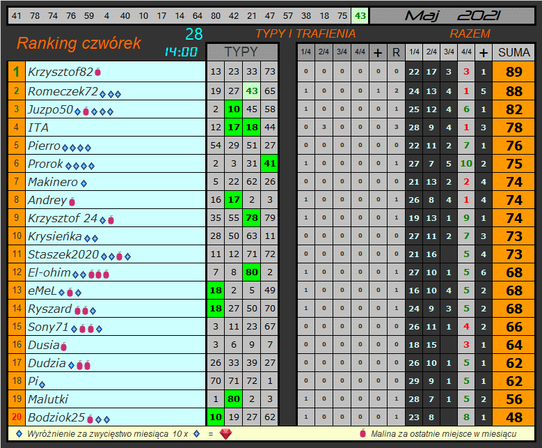Click the 'R' column header
542x448 pixels.
[x=396, y=53]
